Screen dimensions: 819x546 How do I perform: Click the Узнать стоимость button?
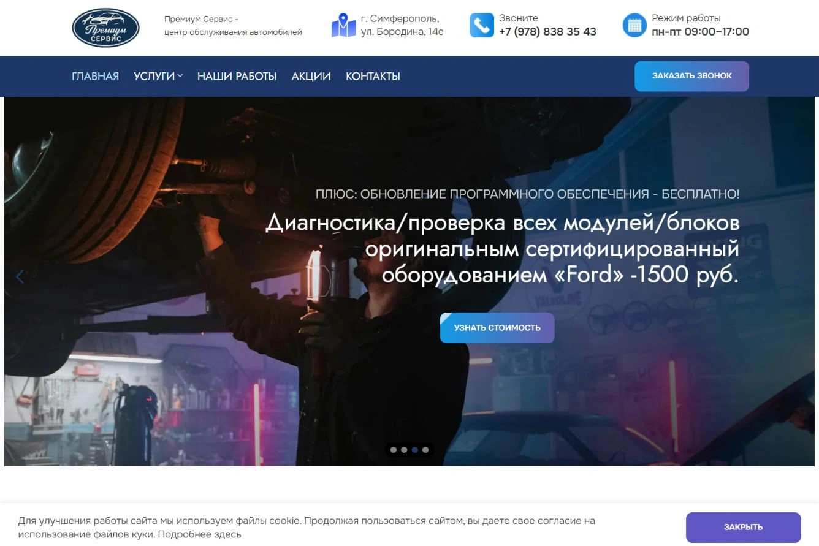tap(497, 328)
